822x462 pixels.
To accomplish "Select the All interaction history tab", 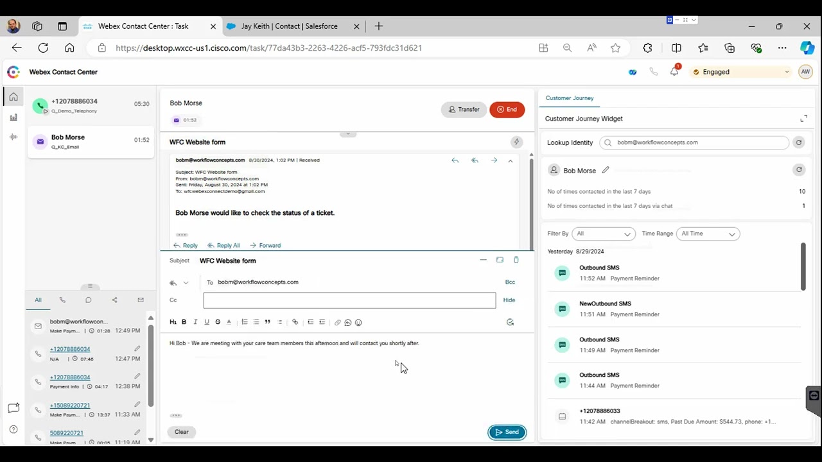I will [38, 300].
